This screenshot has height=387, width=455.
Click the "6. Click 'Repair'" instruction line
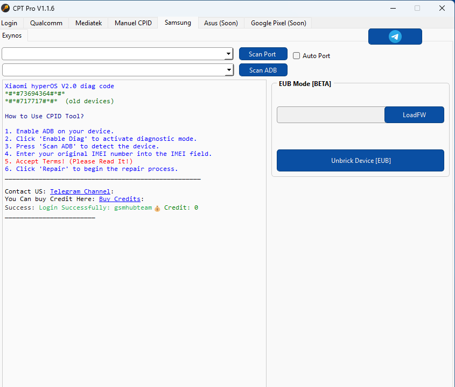pos(92,169)
